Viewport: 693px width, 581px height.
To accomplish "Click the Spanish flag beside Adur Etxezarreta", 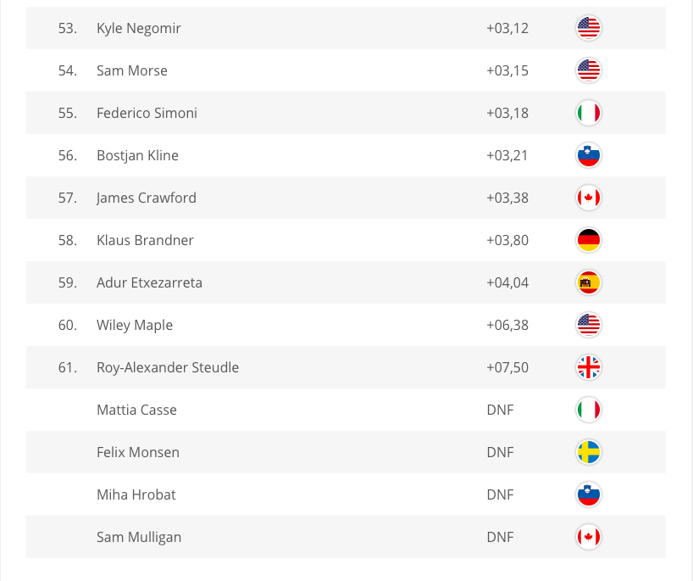I will [588, 282].
